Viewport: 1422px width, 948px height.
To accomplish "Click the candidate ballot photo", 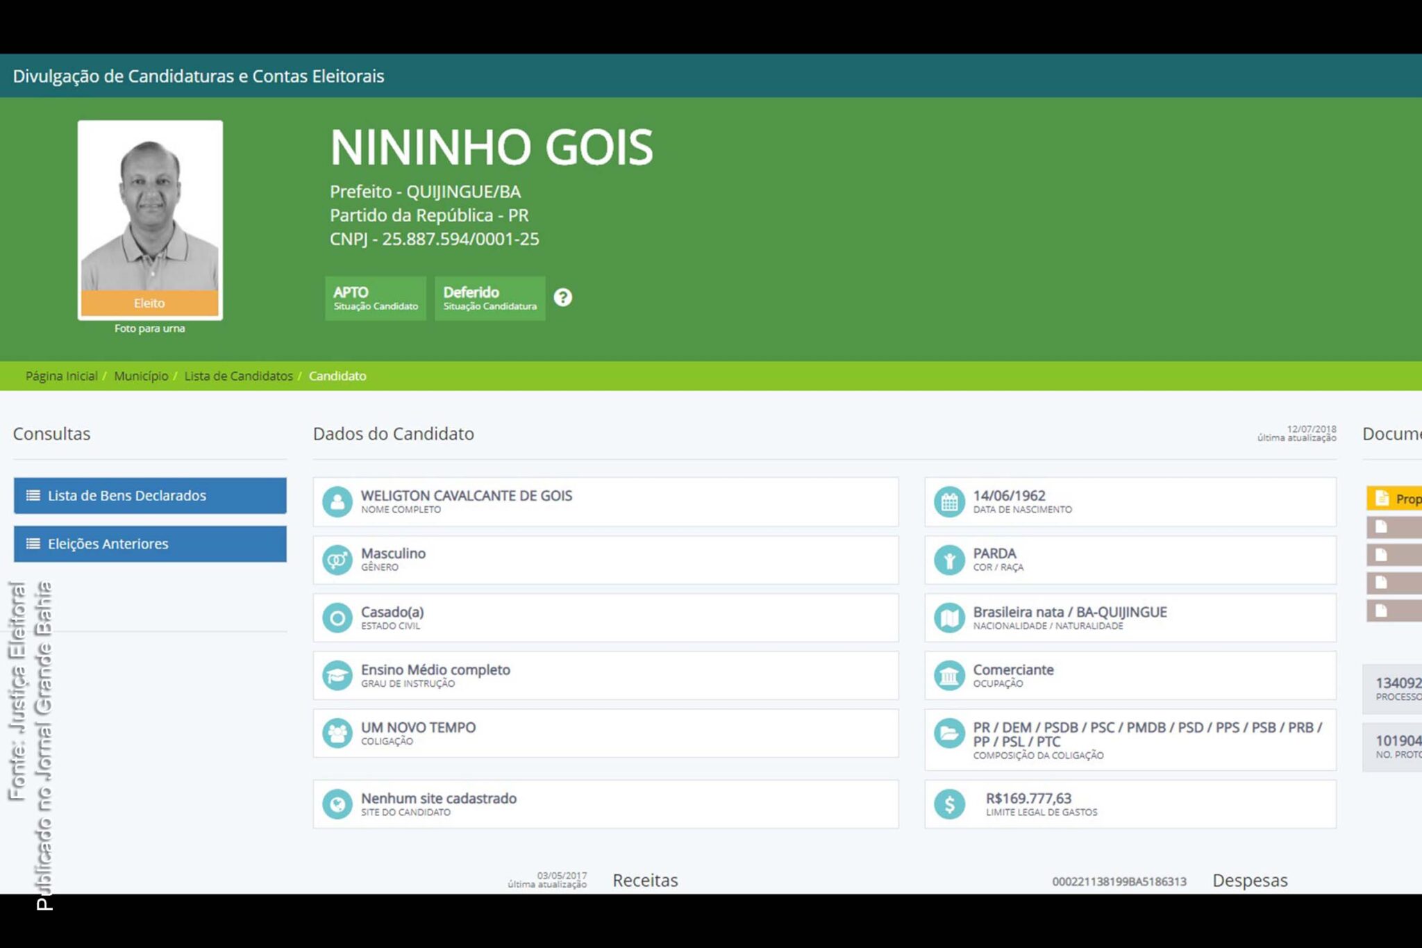I will click(150, 219).
